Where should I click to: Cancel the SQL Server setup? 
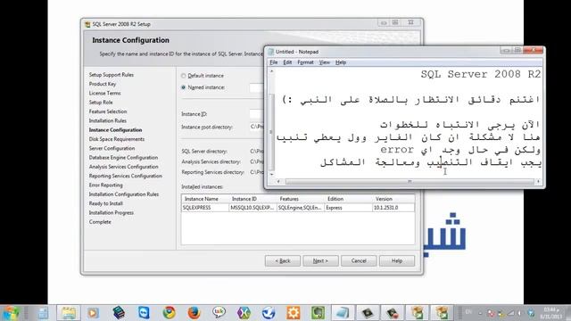[x=359, y=261]
